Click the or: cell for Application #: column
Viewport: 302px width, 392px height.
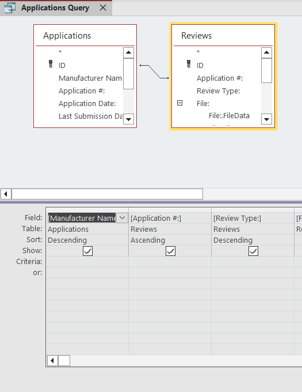point(170,273)
